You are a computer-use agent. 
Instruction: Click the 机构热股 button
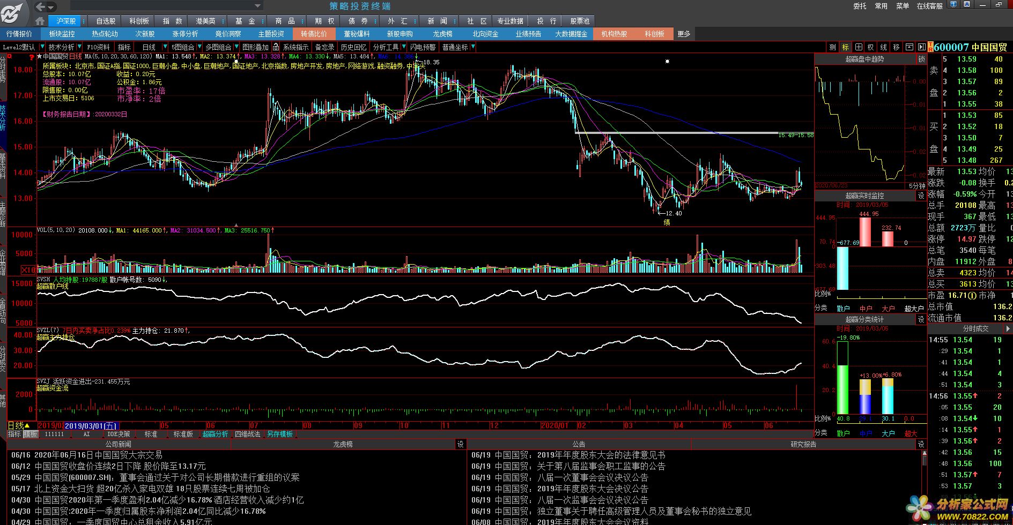614,34
